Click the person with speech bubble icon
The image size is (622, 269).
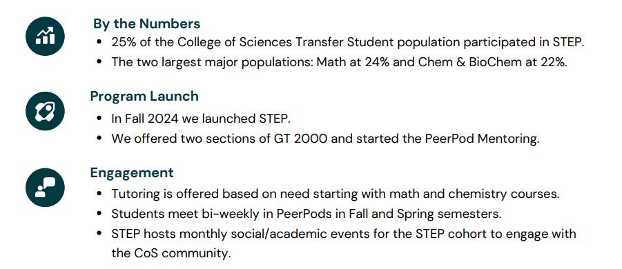click(x=46, y=188)
